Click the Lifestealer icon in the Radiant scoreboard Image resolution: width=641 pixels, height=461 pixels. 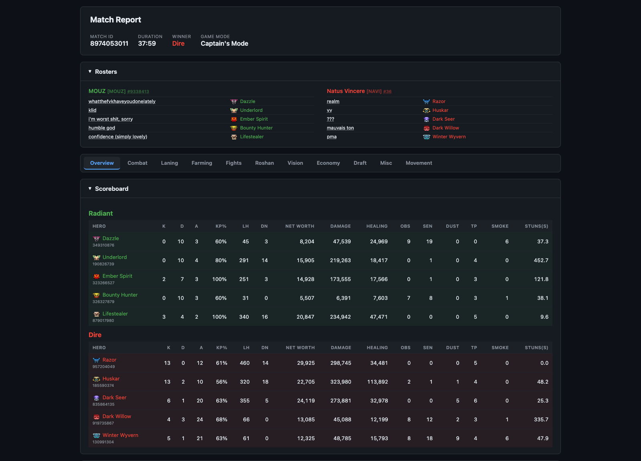click(97, 314)
